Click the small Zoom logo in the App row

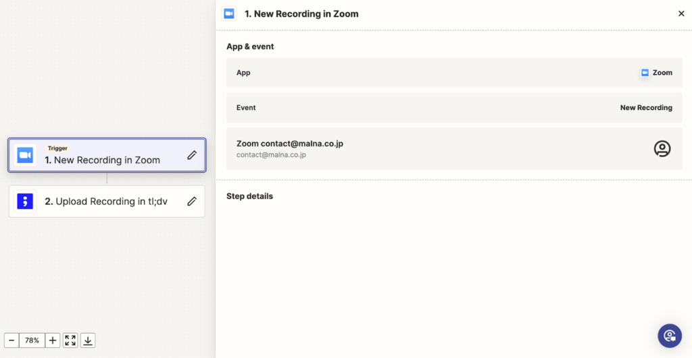pos(645,73)
